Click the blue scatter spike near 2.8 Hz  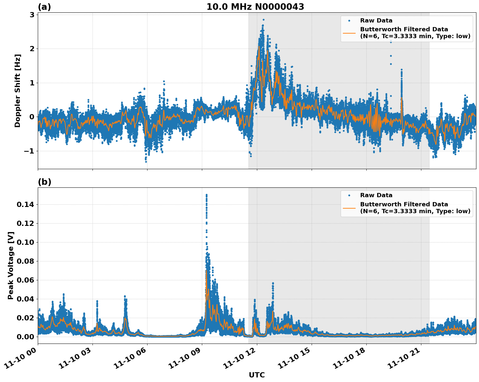(x=264, y=20)
